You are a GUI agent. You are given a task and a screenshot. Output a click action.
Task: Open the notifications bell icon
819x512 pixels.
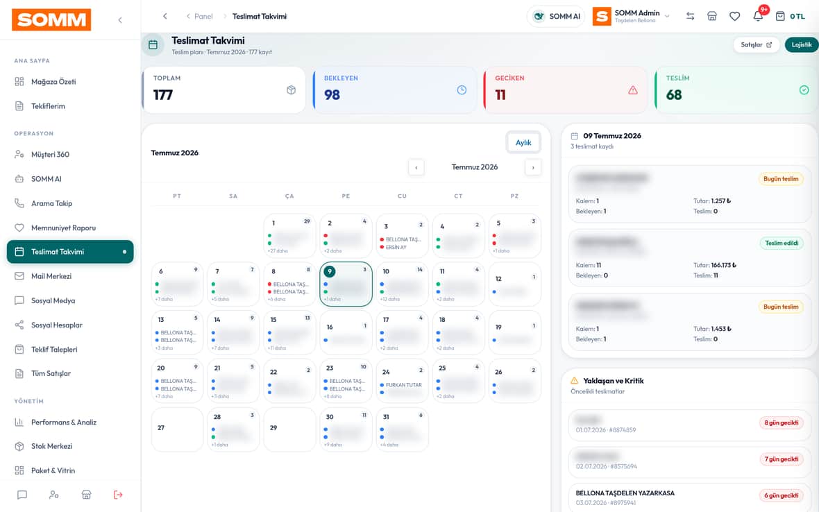point(758,16)
